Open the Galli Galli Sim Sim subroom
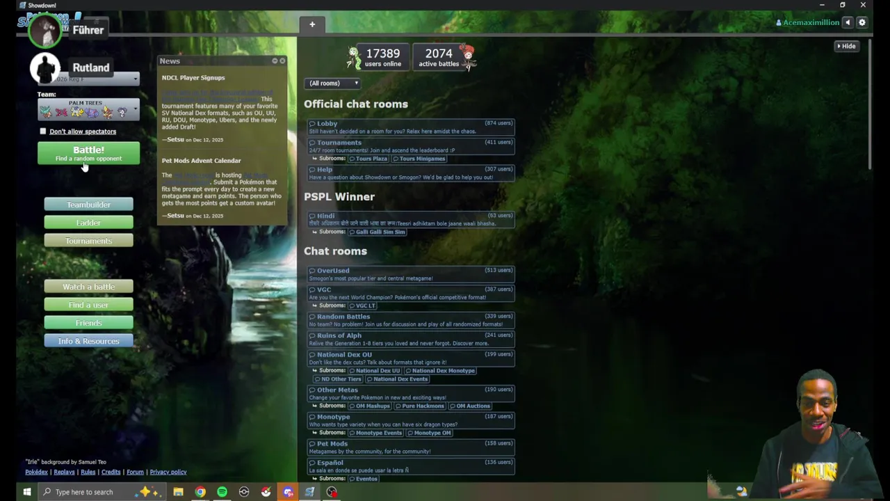Screen dimensions: 890x501 pos(377,232)
